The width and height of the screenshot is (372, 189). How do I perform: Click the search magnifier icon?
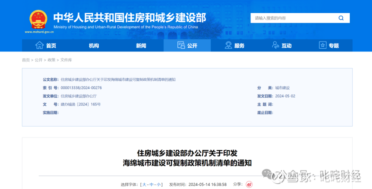(341, 18)
